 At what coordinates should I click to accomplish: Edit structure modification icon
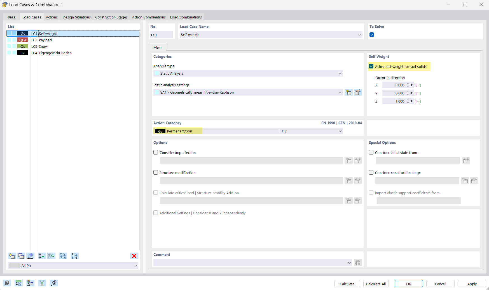coord(358,180)
